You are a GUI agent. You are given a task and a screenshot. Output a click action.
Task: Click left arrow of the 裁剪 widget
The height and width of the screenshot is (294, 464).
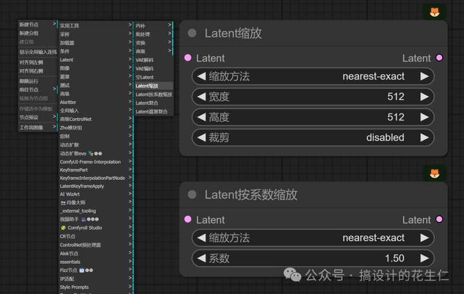(x=202, y=137)
